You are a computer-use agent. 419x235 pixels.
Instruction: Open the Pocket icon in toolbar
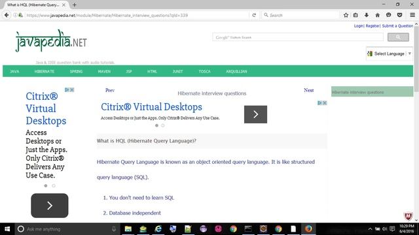pyautogui.click(x=399, y=15)
